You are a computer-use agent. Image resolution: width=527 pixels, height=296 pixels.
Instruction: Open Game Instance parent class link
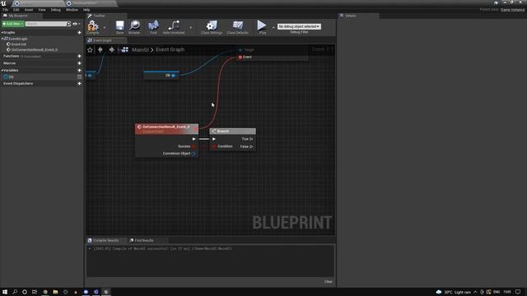tap(512, 10)
